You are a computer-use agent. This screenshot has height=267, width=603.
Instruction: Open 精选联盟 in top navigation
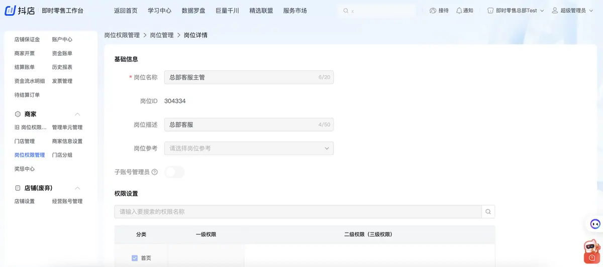coord(261,11)
